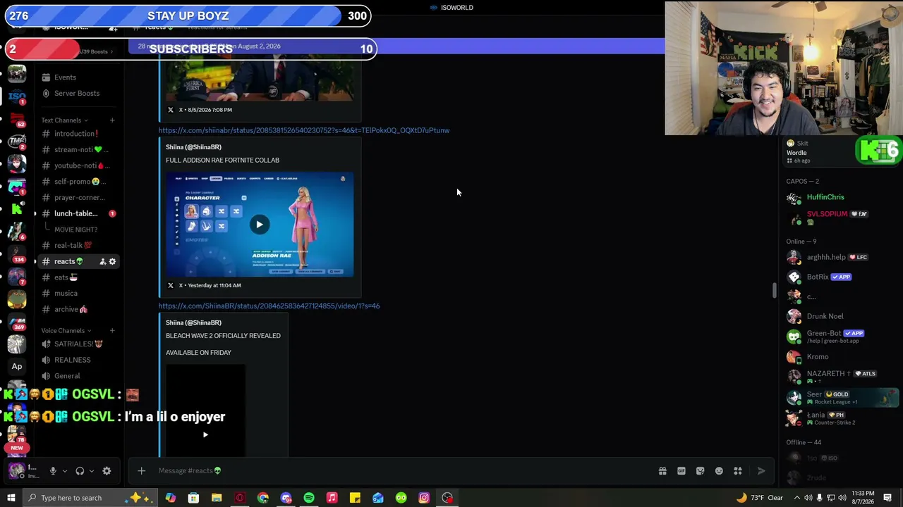
Task: Open Spotify from the taskbar
Action: [x=309, y=498]
